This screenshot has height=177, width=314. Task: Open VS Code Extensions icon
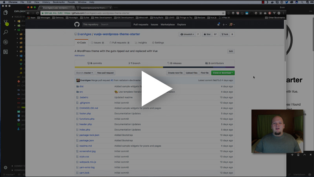(5, 52)
